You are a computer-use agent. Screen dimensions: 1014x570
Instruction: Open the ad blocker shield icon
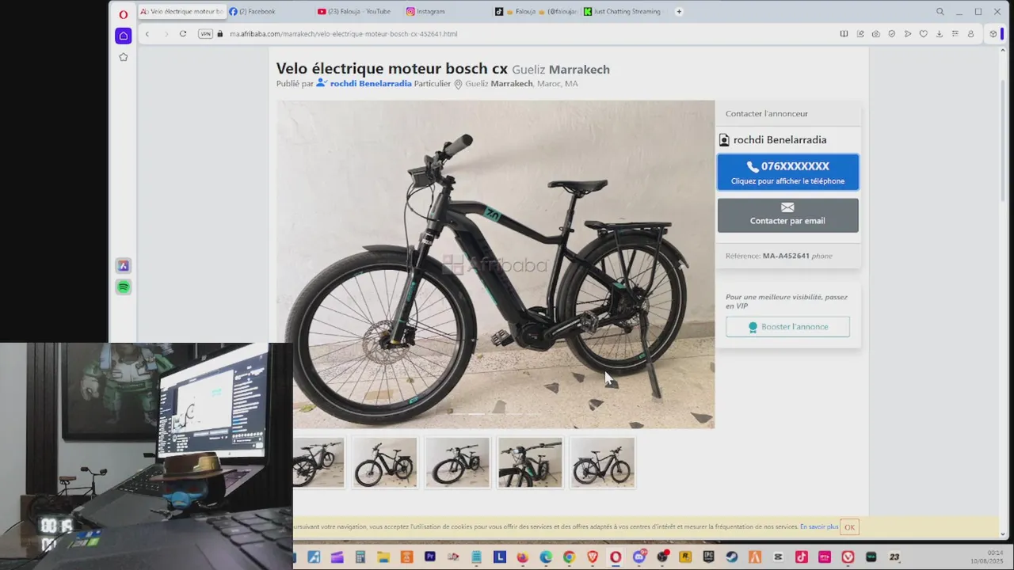892,34
